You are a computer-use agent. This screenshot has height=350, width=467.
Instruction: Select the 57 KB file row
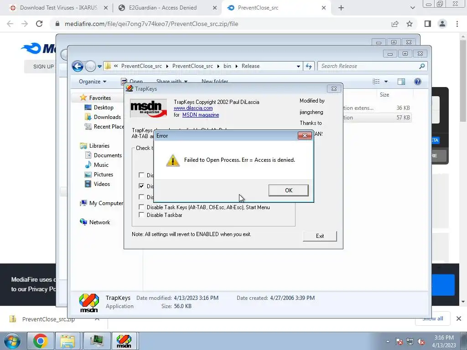377,117
